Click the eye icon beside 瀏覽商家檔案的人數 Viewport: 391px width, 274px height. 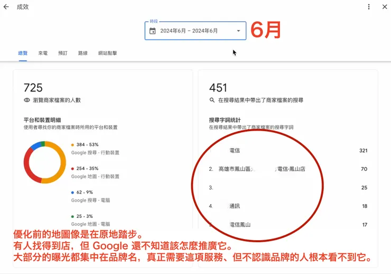coord(27,100)
